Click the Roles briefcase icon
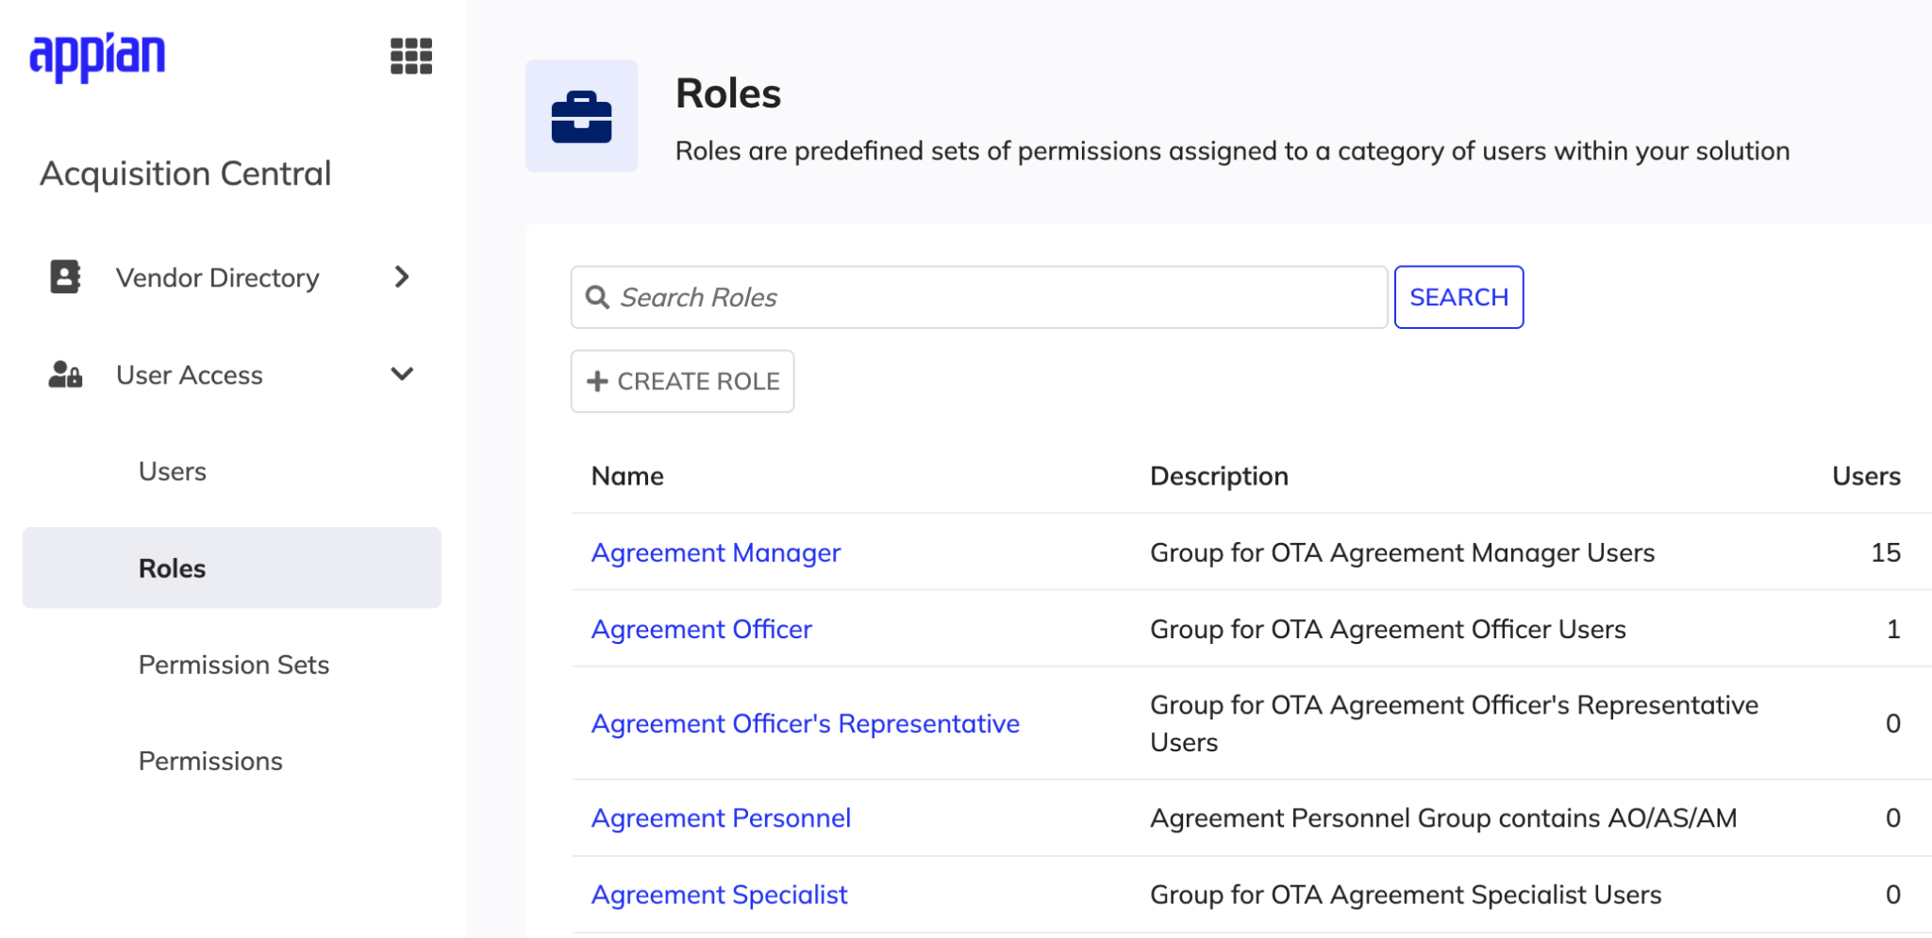This screenshot has width=1932, height=938. [x=581, y=116]
